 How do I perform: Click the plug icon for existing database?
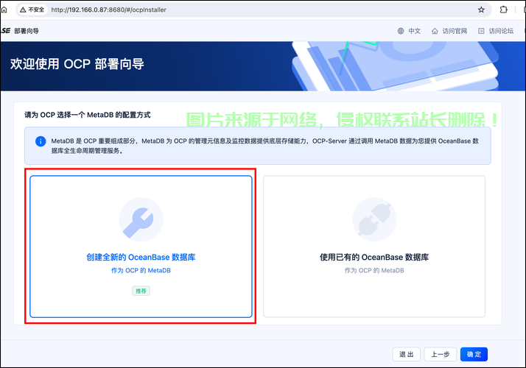(x=374, y=219)
